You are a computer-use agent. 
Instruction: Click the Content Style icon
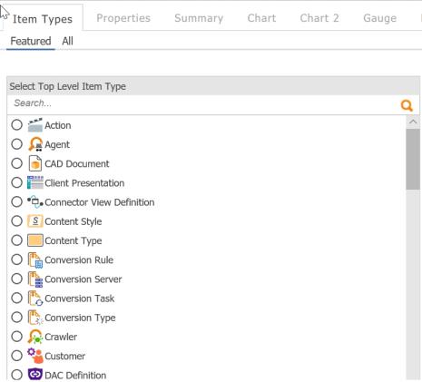35,221
